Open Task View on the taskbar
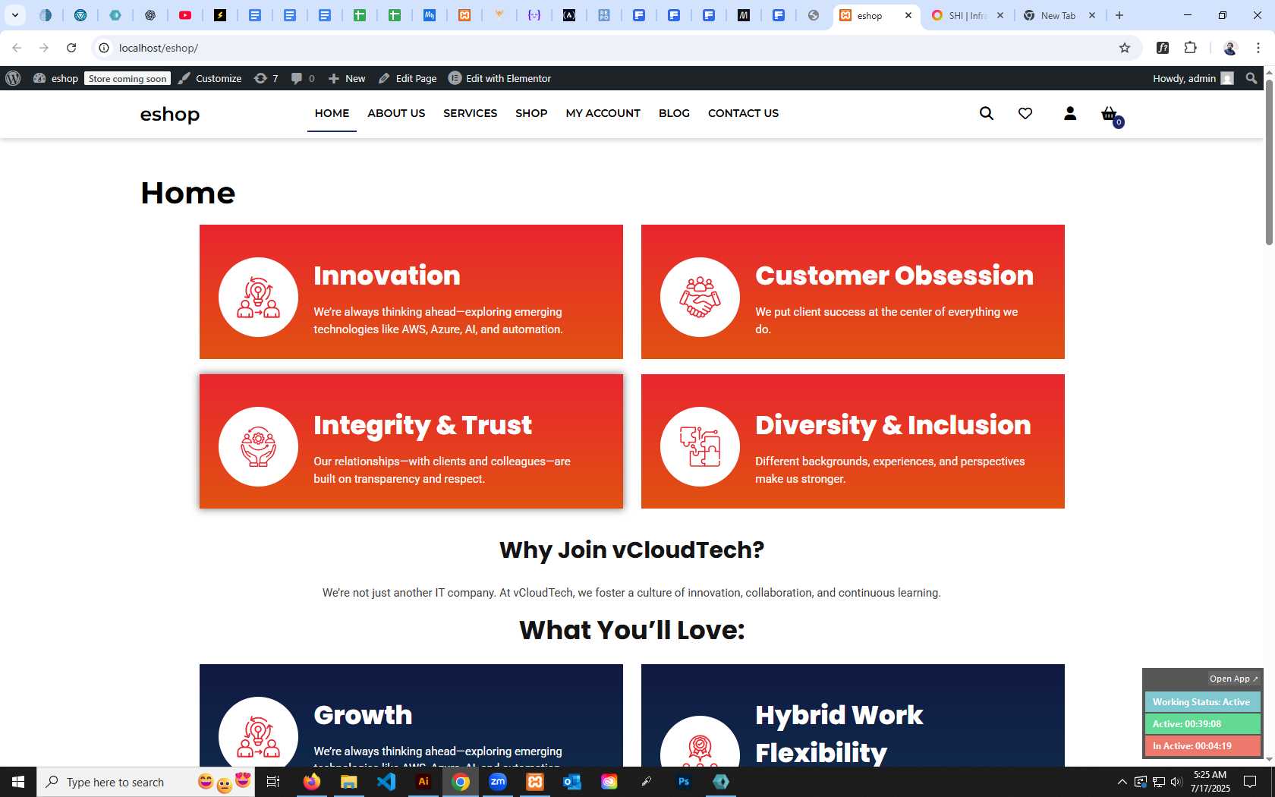 (x=273, y=782)
